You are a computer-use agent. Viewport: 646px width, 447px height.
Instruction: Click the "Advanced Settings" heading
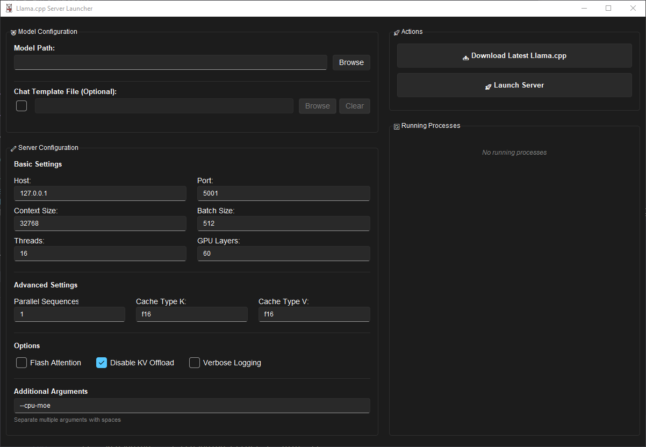tap(46, 285)
